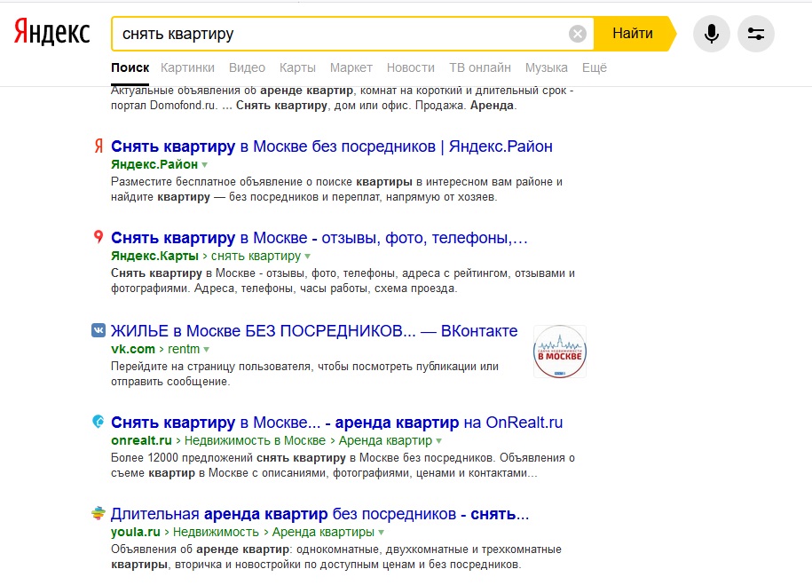
Task: Clear the search query with the X icon
Action: click(x=578, y=34)
